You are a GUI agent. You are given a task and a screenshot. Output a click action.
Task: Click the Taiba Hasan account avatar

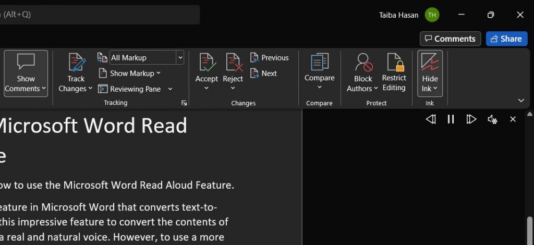(x=432, y=15)
